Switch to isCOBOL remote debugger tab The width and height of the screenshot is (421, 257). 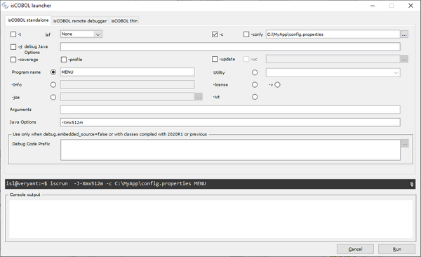pyautogui.click(x=80, y=20)
